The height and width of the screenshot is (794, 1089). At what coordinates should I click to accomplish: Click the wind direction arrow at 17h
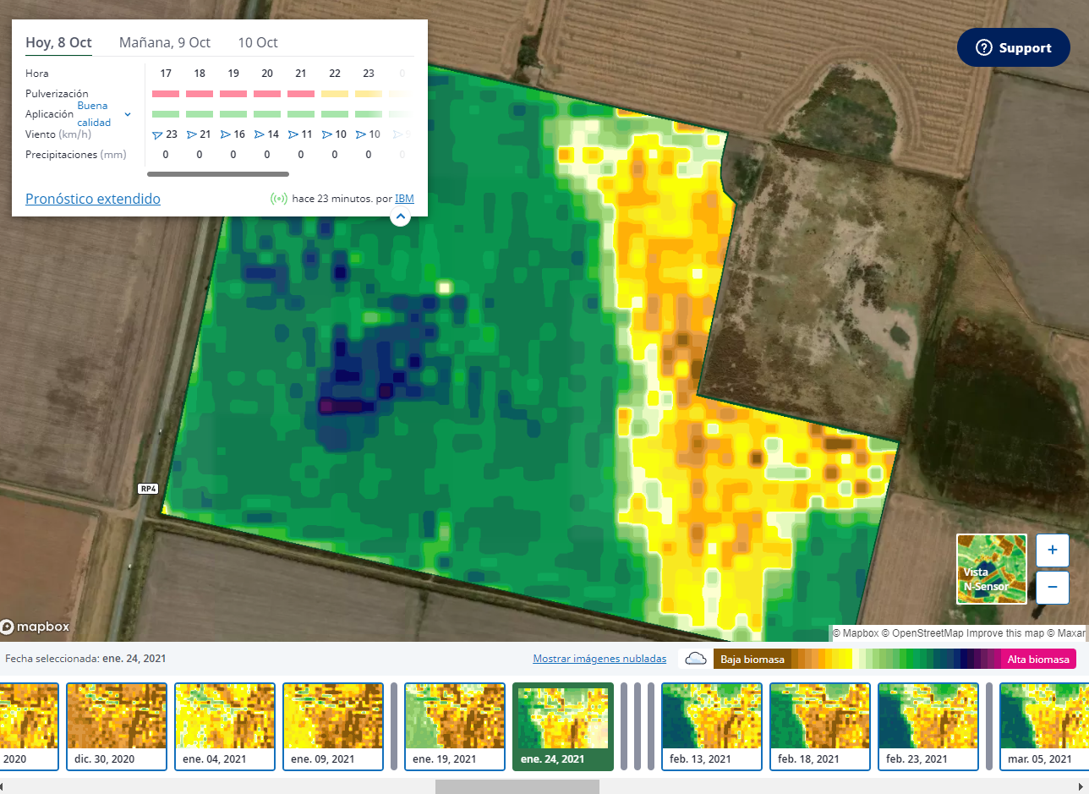click(x=156, y=134)
